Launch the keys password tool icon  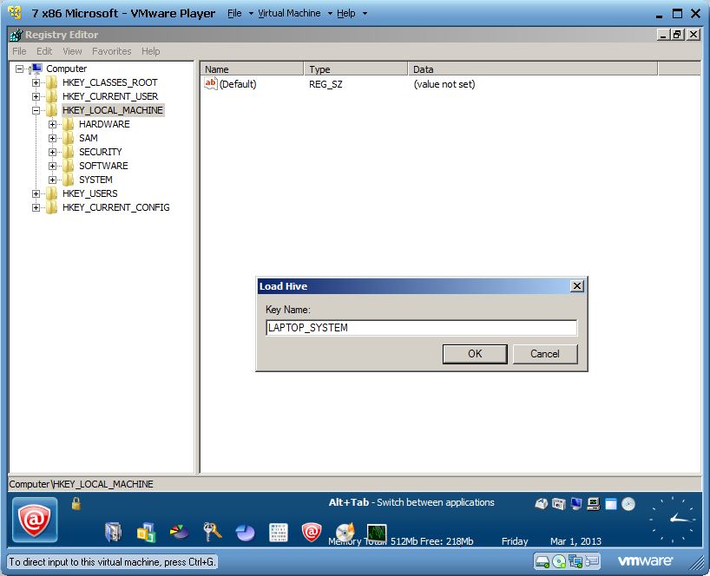click(212, 532)
